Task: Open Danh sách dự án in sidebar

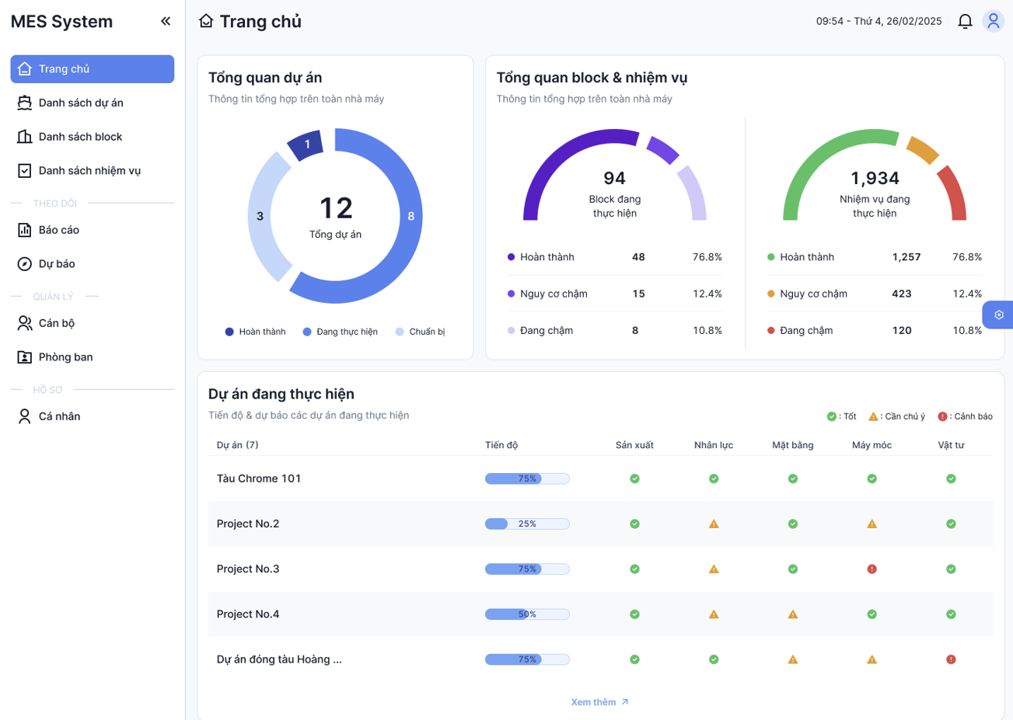Action: coord(81,103)
